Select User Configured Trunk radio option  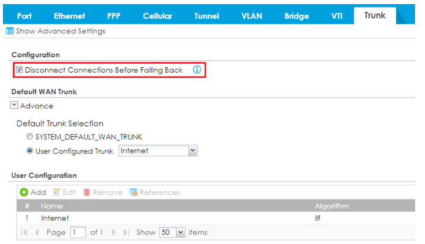[x=30, y=151]
